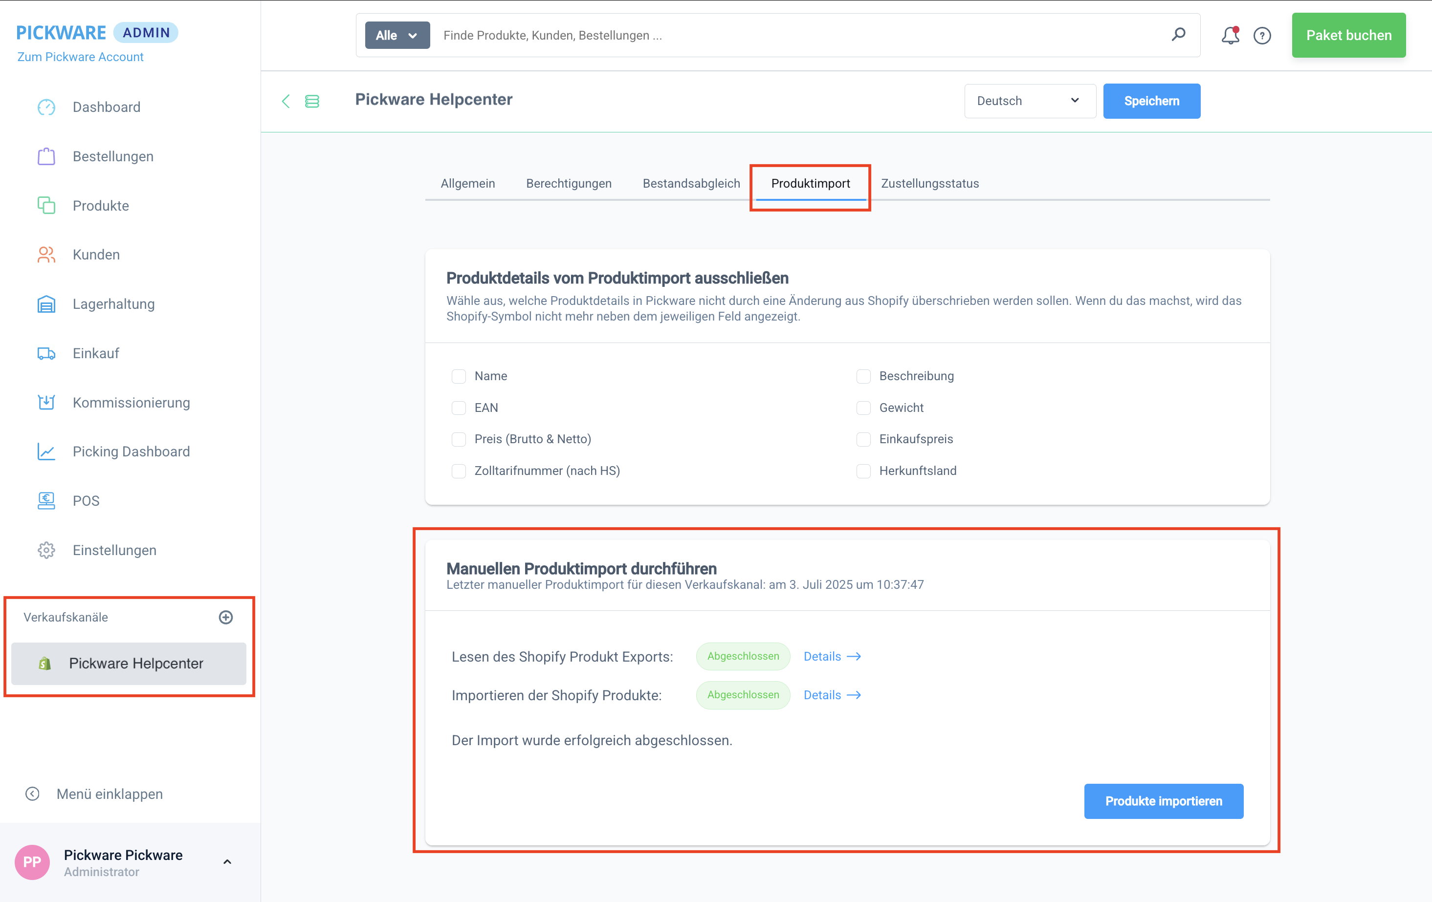Click the green list view icon
The height and width of the screenshot is (902, 1432).
[x=311, y=101]
